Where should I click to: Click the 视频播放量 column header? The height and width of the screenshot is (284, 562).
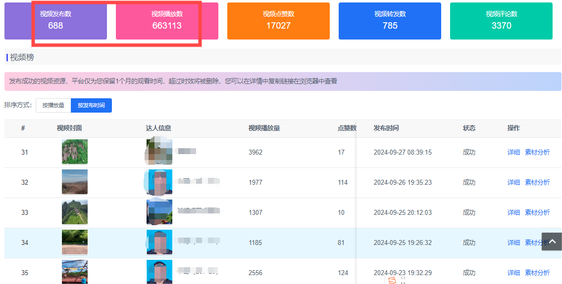(264, 128)
